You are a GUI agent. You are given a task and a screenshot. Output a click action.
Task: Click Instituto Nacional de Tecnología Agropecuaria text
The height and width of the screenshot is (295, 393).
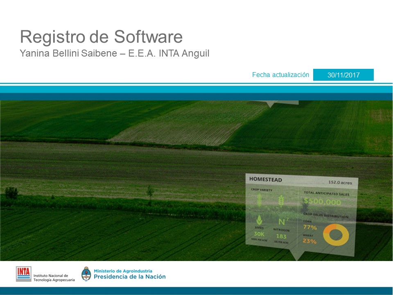click(54, 278)
